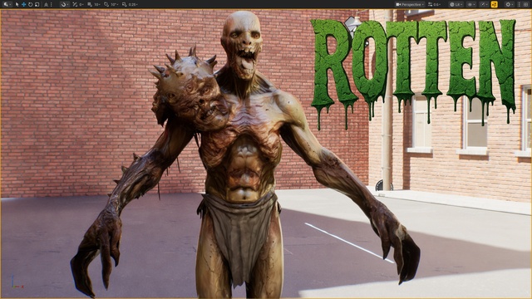Open the Show flags eye dropdown
The image size is (532, 299).
[471, 4]
